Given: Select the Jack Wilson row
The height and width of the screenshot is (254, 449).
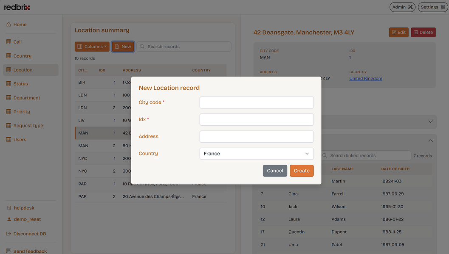Looking at the screenshot, I should (345, 207).
